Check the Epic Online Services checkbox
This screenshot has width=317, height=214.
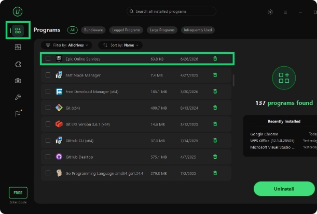(48, 58)
